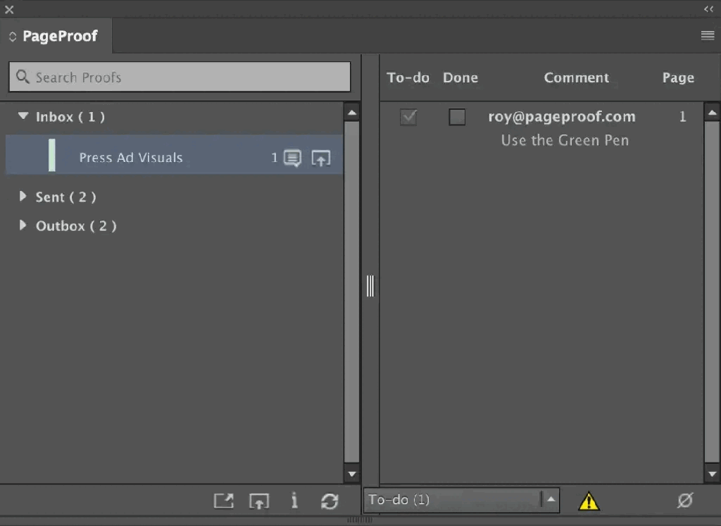Screen dimensions: 721x526
Task: Click the warning triangle indicator
Action: pos(589,501)
